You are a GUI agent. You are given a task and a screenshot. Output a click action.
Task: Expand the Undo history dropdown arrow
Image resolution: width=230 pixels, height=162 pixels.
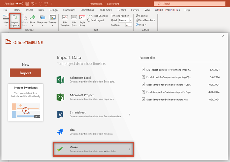[36, 4]
